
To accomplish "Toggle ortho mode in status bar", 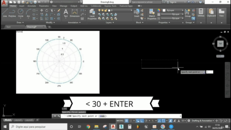I will click(142, 121).
